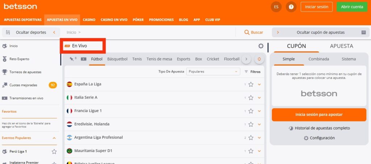Select Floorball sport tab
The height and width of the screenshot is (164, 371).
pos(232,59)
